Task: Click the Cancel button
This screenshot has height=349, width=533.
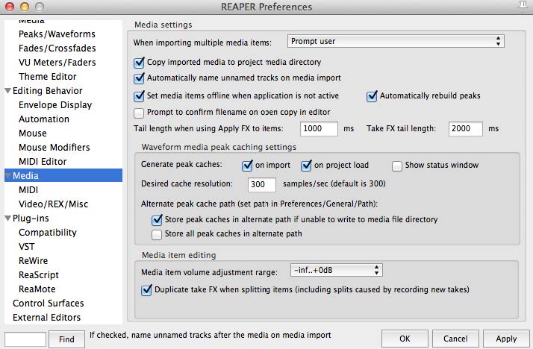Action: 455,339
